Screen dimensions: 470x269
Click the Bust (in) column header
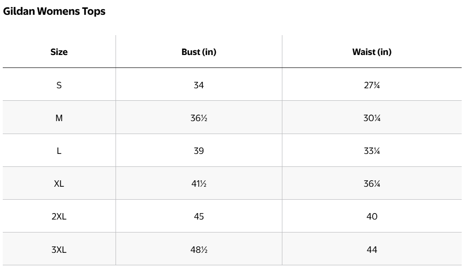(199, 52)
